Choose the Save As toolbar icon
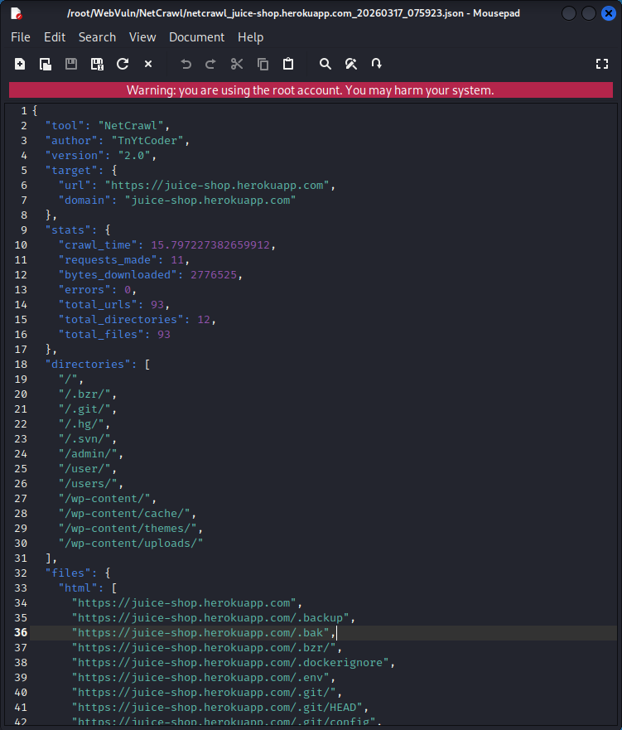622x730 pixels. [x=97, y=64]
